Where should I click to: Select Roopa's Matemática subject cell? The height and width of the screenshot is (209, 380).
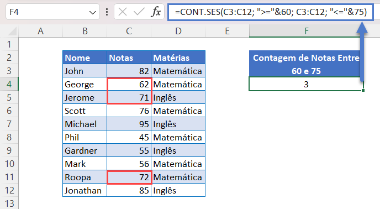[178, 177]
